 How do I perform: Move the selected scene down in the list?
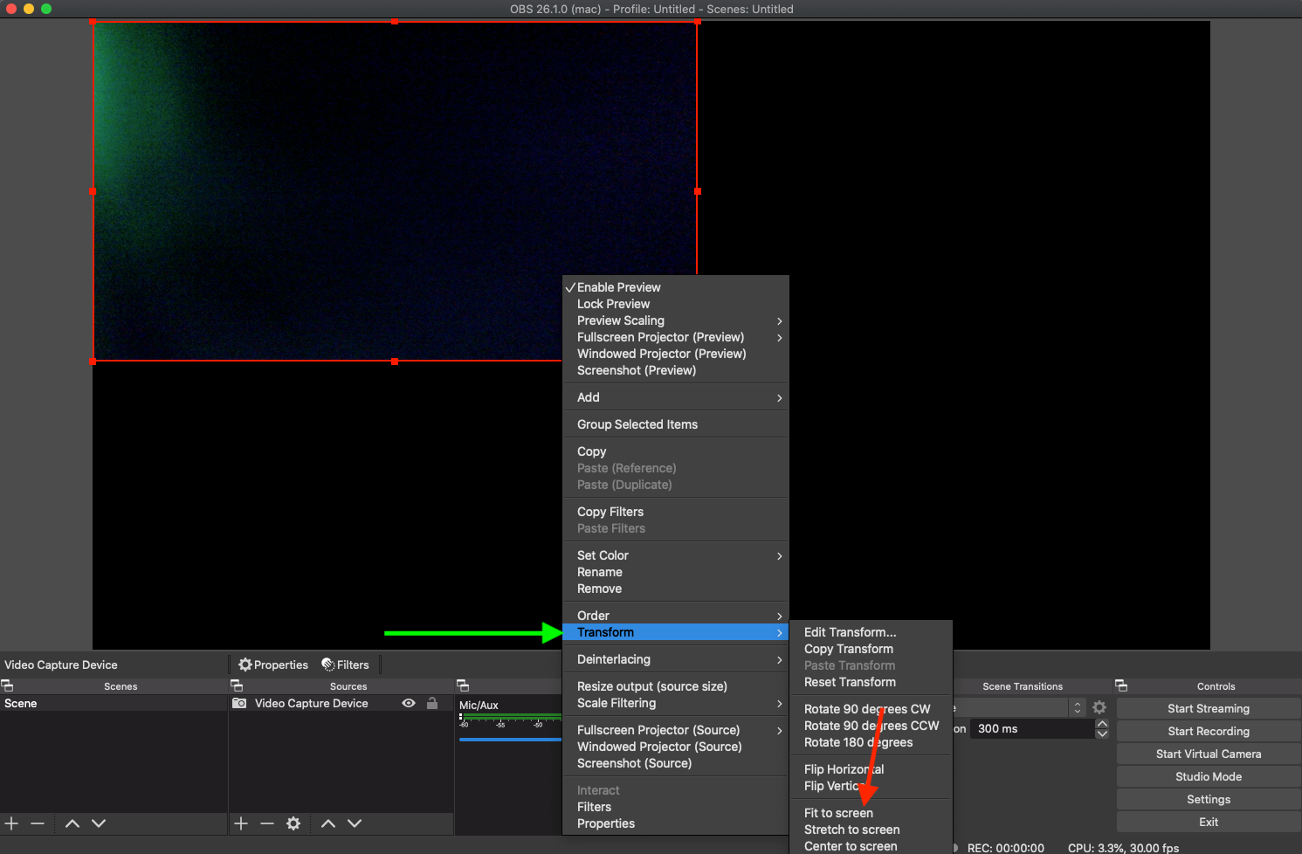[99, 823]
